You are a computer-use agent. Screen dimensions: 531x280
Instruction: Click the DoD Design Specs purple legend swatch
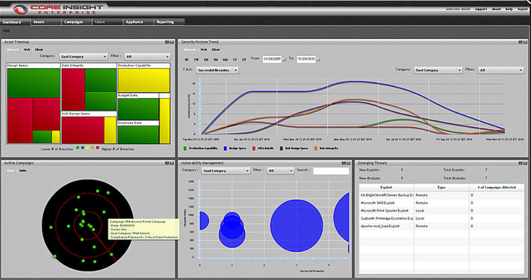pyautogui.click(x=282, y=148)
